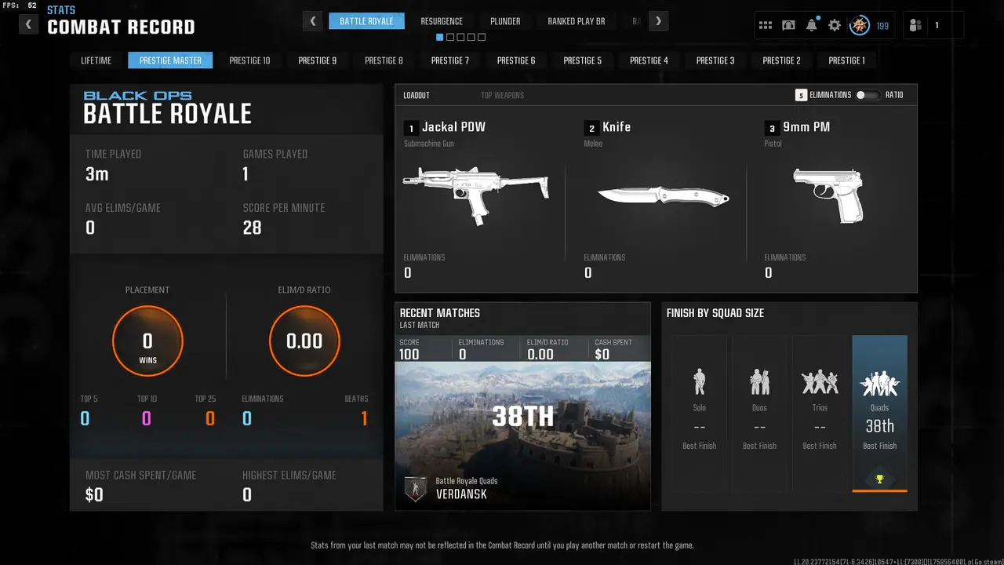Switch to the Resurgence tab
The image size is (1004, 565).
click(x=442, y=21)
